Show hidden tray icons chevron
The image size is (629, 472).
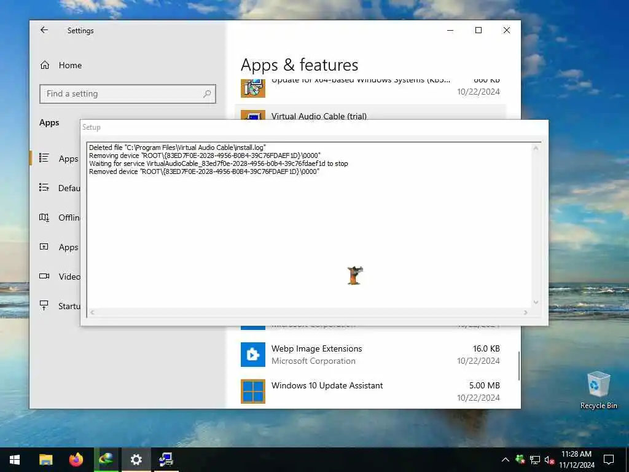point(506,460)
